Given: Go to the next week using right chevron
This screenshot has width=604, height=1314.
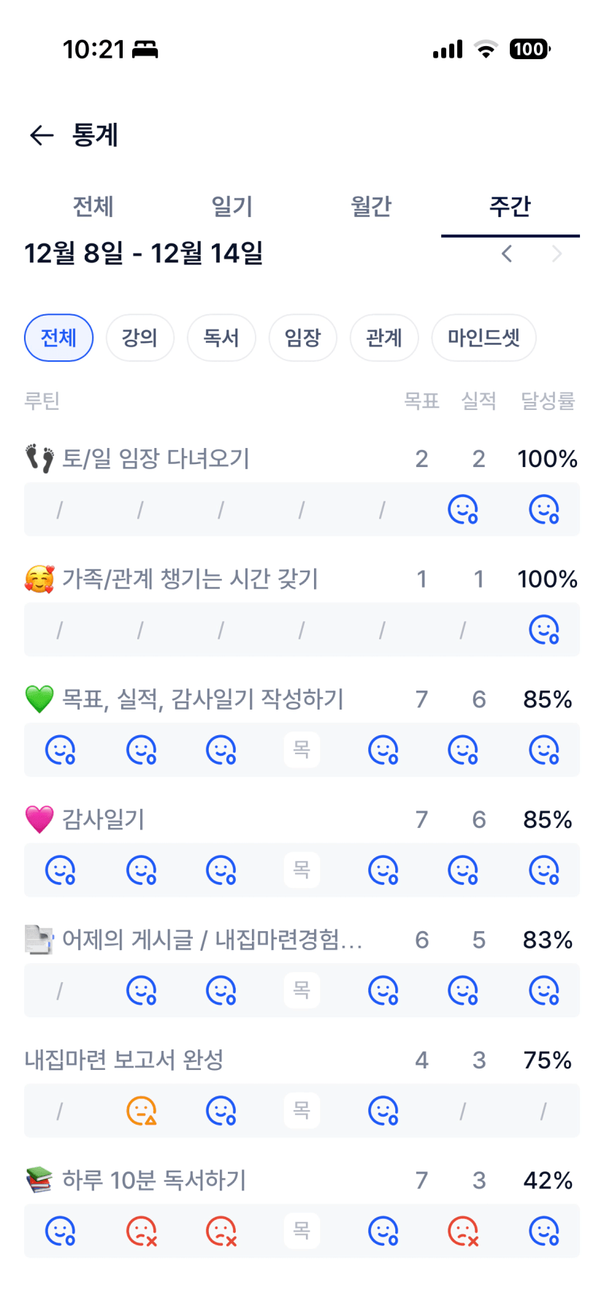Looking at the screenshot, I should pyautogui.click(x=557, y=254).
